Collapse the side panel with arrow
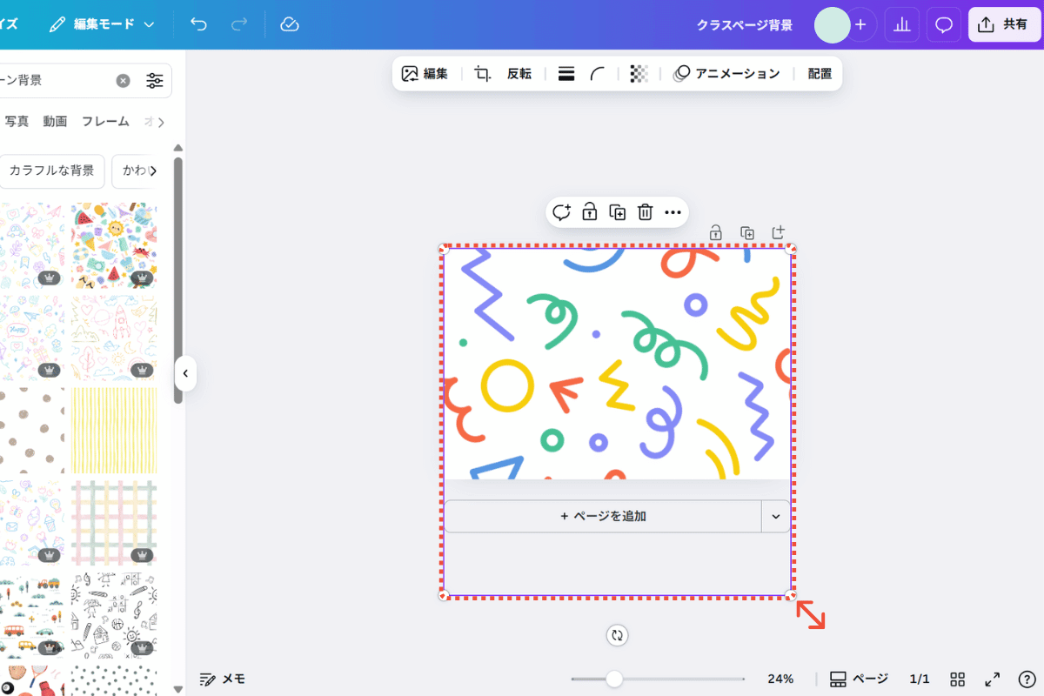This screenshot has width=1044, height=696. pyautogui.click(x=184, y=374)
